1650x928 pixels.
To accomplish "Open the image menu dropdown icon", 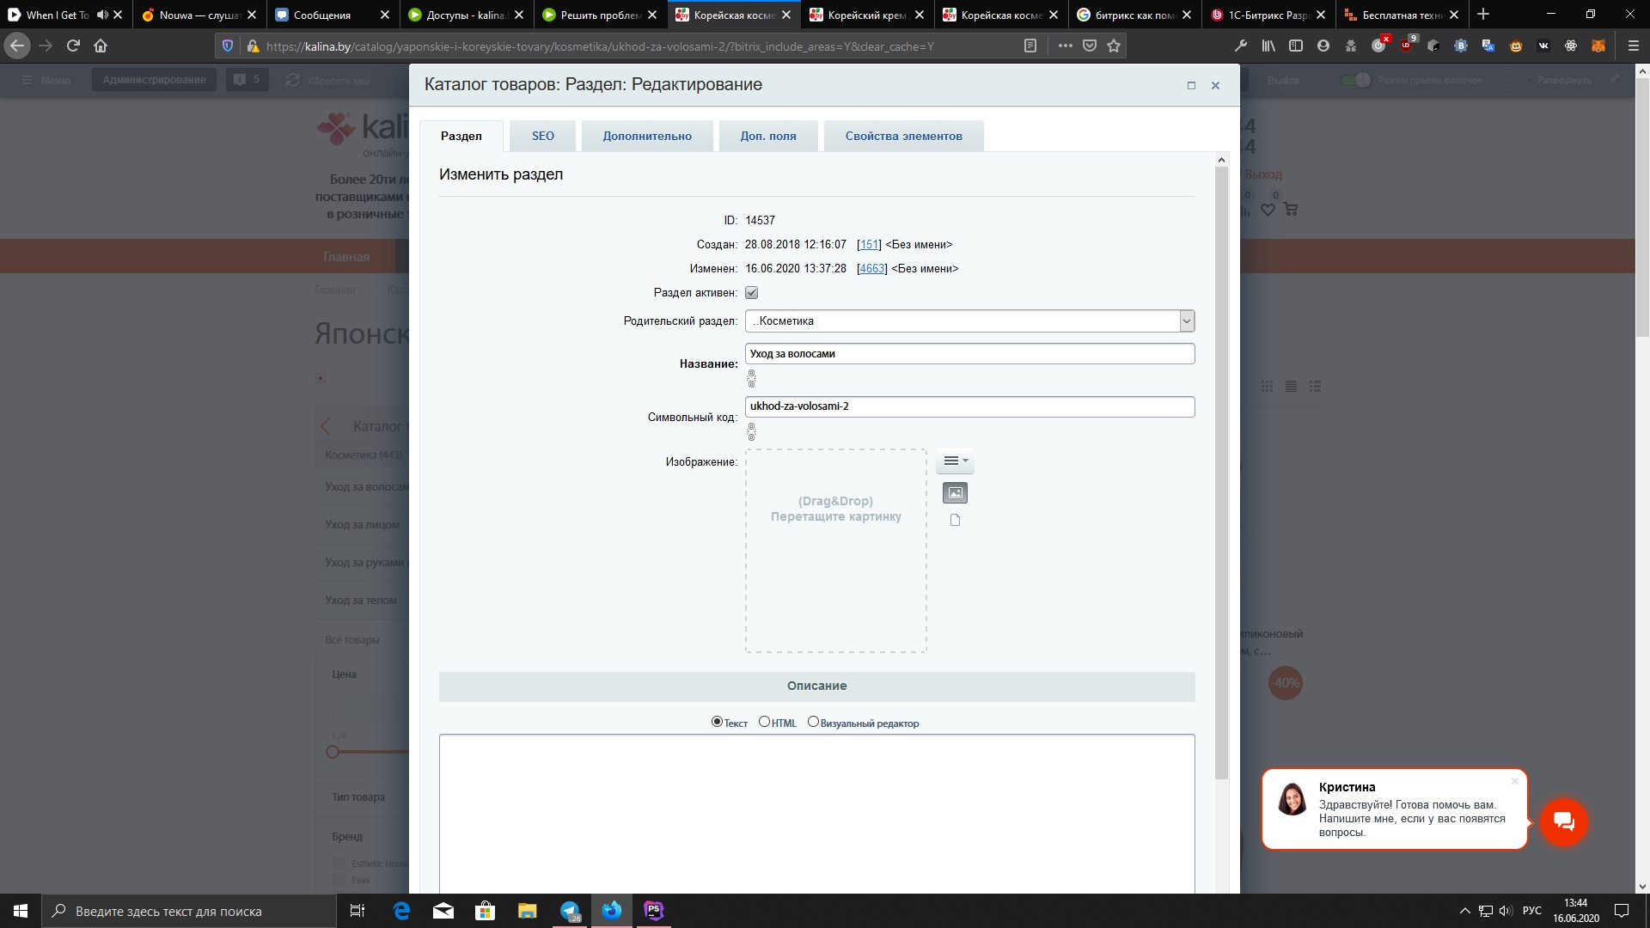I will coord(955,461).
